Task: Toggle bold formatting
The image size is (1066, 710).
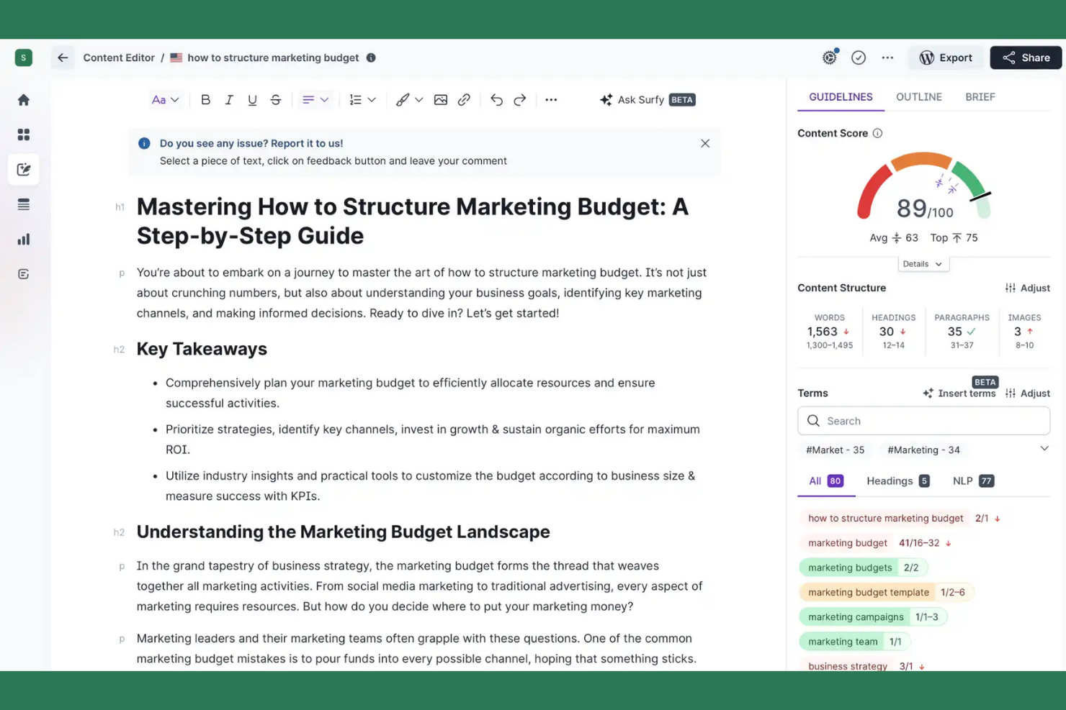Action: [x=205, y=100]
